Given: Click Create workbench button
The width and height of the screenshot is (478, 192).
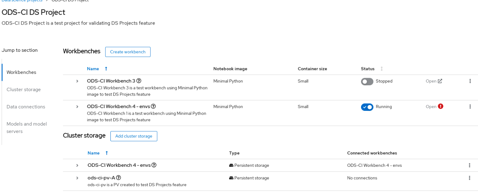Looking at the screenshot, I should (x=128, y=52).
